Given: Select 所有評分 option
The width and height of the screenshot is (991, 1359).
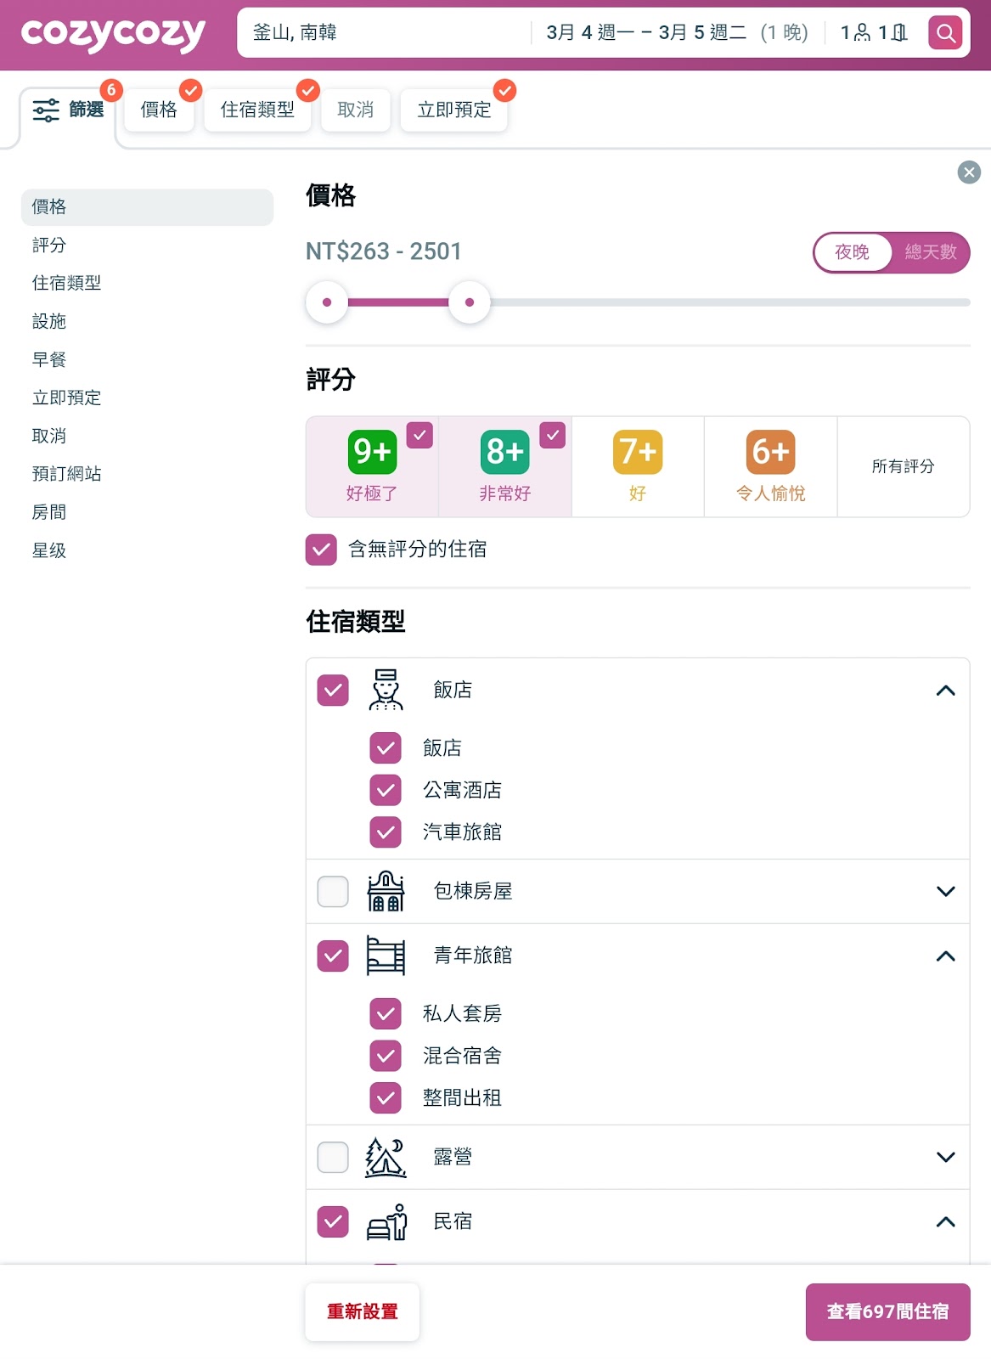Looking at the screenshot, I should point(903,466).
